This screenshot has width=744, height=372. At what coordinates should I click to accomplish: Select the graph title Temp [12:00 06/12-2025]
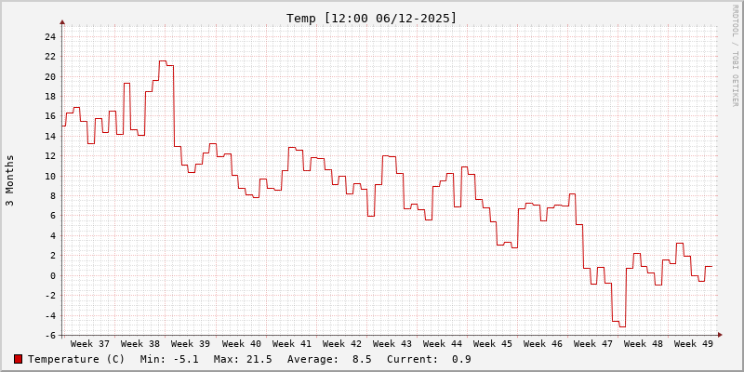[x=372, y=18]
